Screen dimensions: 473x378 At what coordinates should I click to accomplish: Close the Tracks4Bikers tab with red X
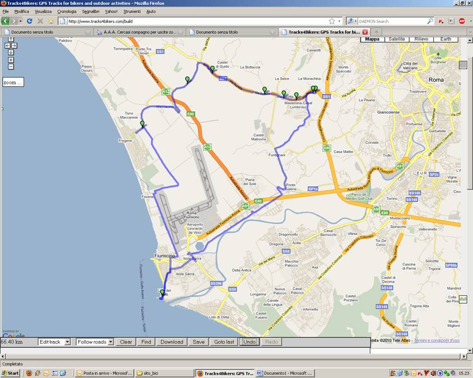[x=365, y=32]
